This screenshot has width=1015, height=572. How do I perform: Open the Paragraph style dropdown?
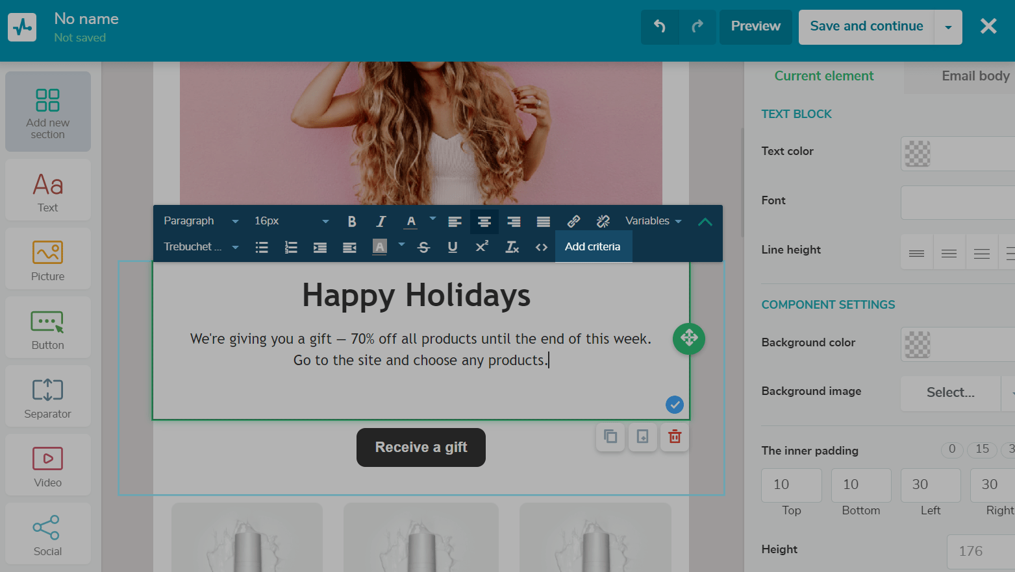click(x=201, y=221)
